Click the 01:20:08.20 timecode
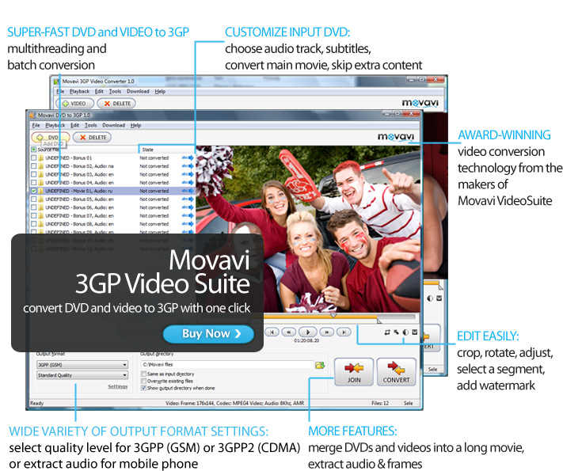 pyautogui.click(x=306, y=340)
